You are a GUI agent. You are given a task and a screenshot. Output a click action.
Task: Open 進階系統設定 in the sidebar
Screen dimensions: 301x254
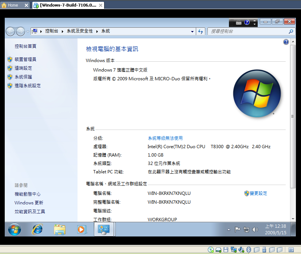coord(28,86)
